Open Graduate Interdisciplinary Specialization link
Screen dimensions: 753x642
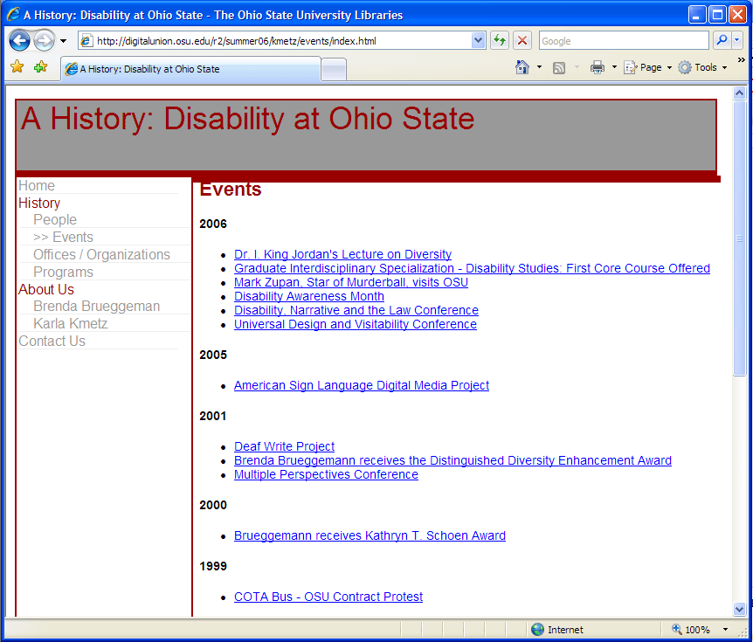472,268
